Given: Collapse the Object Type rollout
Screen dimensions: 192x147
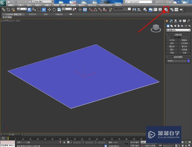Looking at the screenshot, I should pyautogui.click(x=167, y=35).
